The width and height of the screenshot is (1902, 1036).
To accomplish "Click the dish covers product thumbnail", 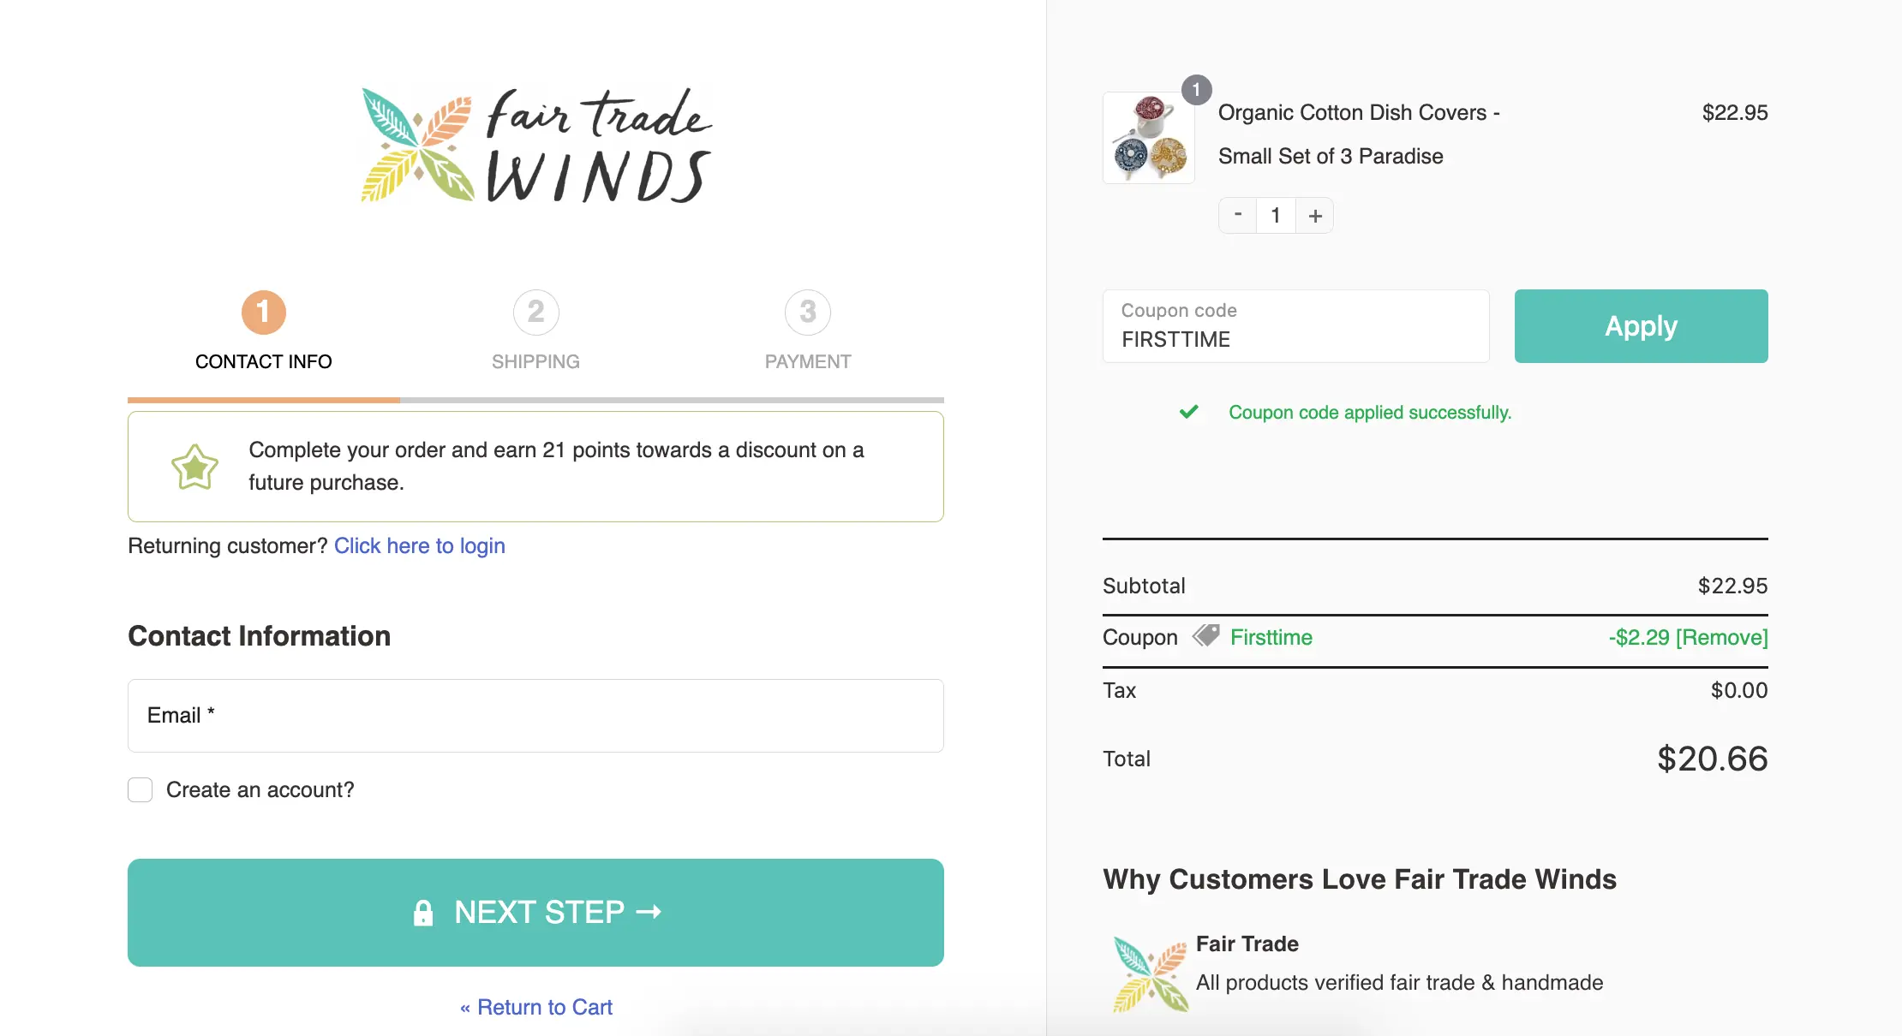I will click(x=1148, y=138).
